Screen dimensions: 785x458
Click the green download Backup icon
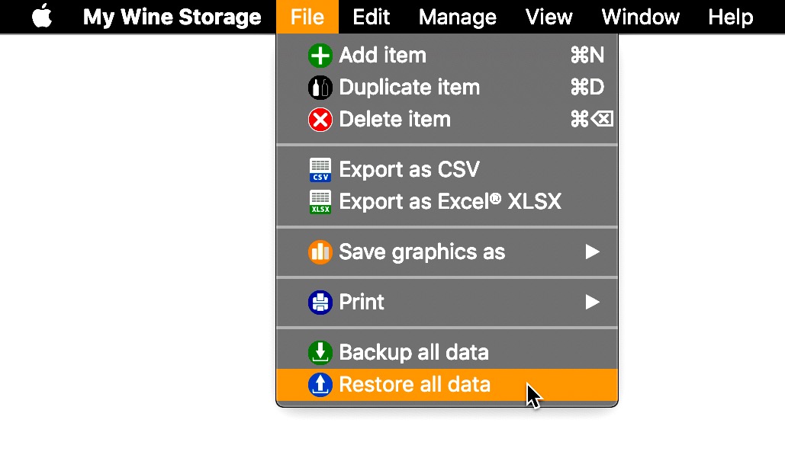click(x=320, y=352)
